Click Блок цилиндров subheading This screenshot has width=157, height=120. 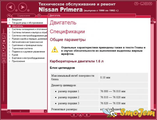pos(62,68)
